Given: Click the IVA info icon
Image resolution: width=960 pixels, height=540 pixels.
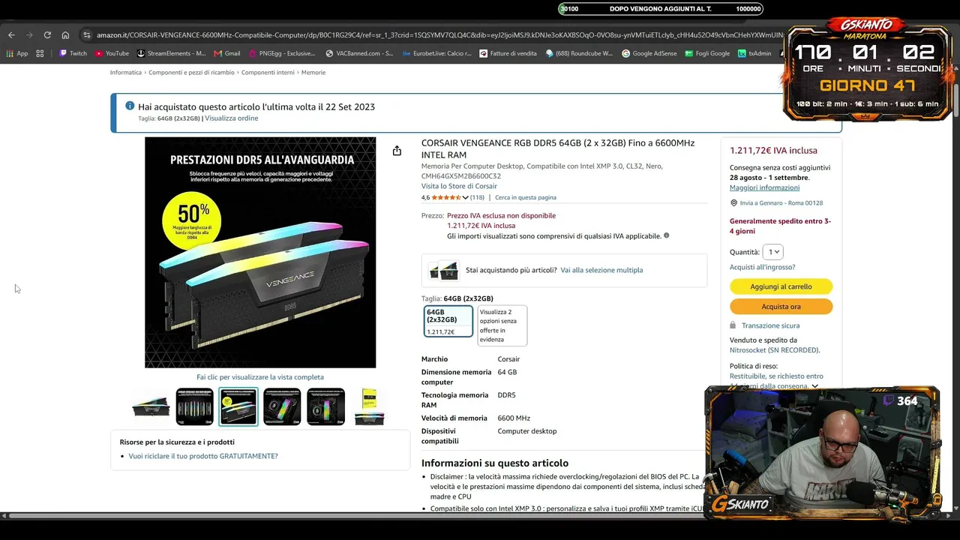Looking at the screenshot, I should [x=666, y=235].
